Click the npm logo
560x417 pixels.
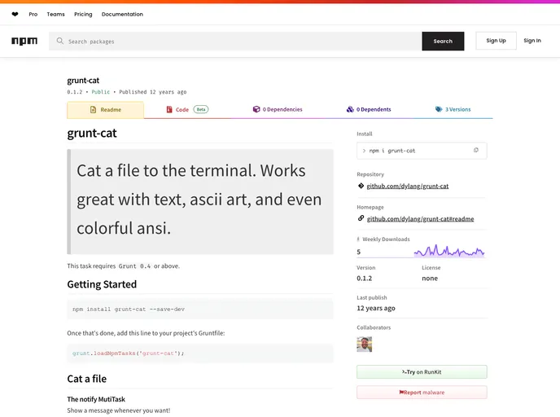click(24, 41)
